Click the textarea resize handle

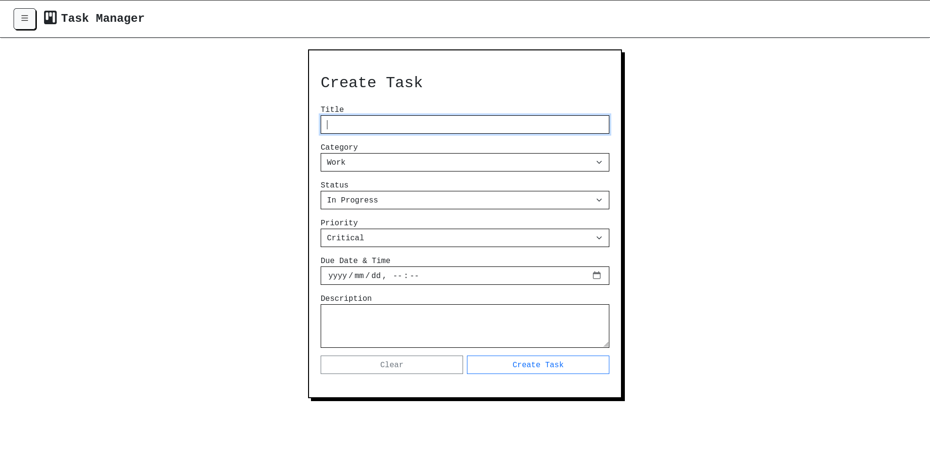606,344
